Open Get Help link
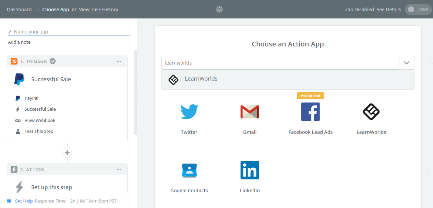This screenshot has height=208, width=433. (x=24, y=201)
